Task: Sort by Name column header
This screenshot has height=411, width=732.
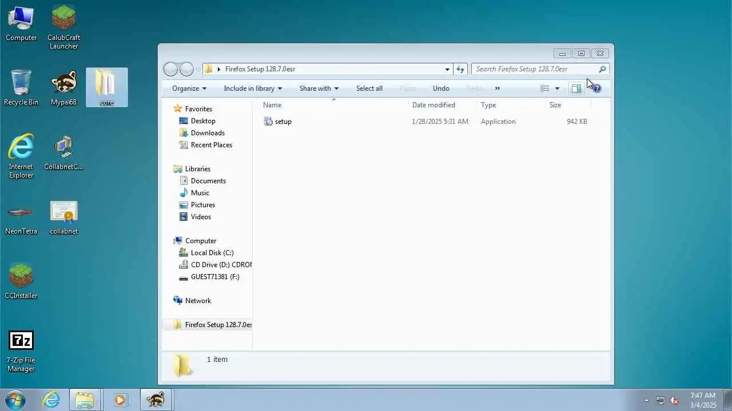Action: [x=333, y=105]
